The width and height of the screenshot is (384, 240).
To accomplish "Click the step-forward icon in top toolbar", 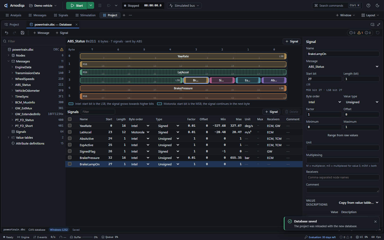I will (x=109, y=6).
